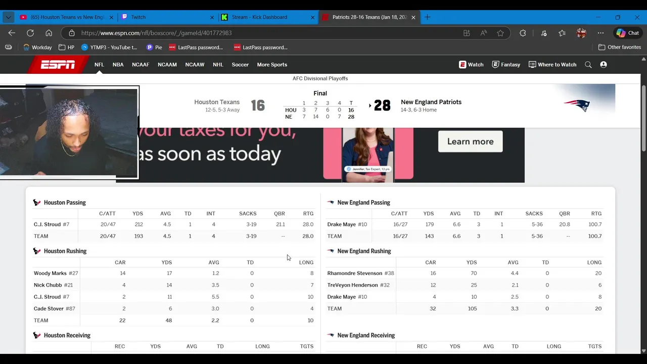Open the Workday bookmark
The height and width of the screenshot is (364, 647).
[x=37, y=47]
